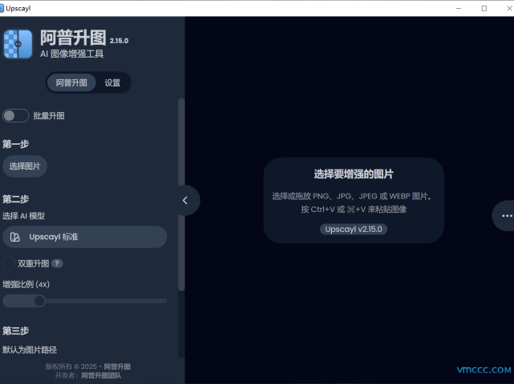
Task: Click the 选择要增强的图片 heading
Action: point(354,174)
